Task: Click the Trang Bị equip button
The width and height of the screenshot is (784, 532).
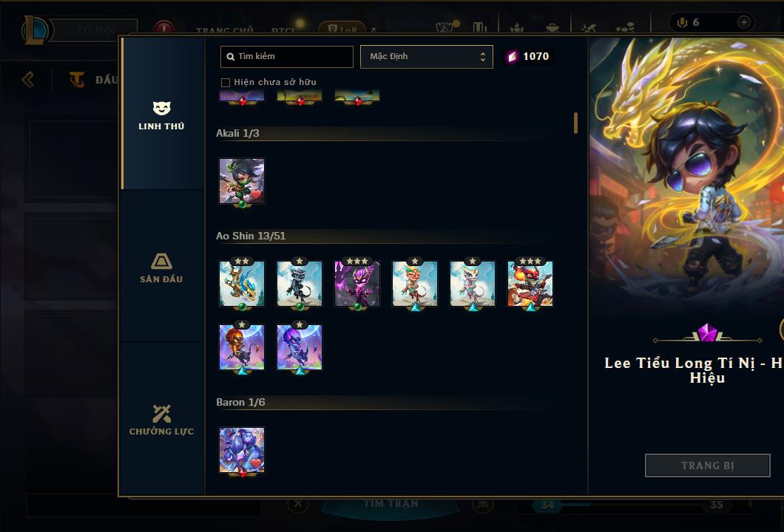Action: pyautogui.click(x=708, y=465)
